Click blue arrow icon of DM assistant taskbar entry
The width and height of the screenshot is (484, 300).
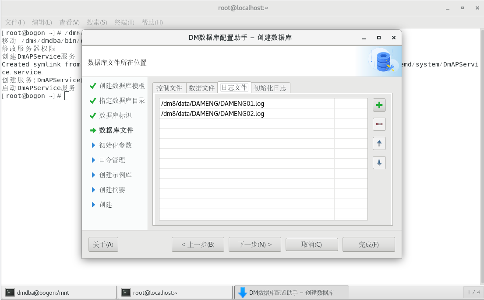[243, 292]
